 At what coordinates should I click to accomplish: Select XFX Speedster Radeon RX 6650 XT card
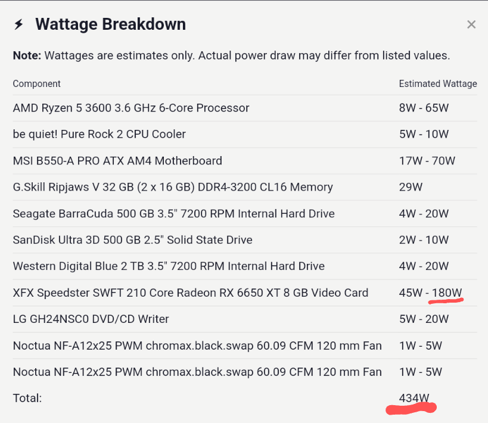click(191, 293)
